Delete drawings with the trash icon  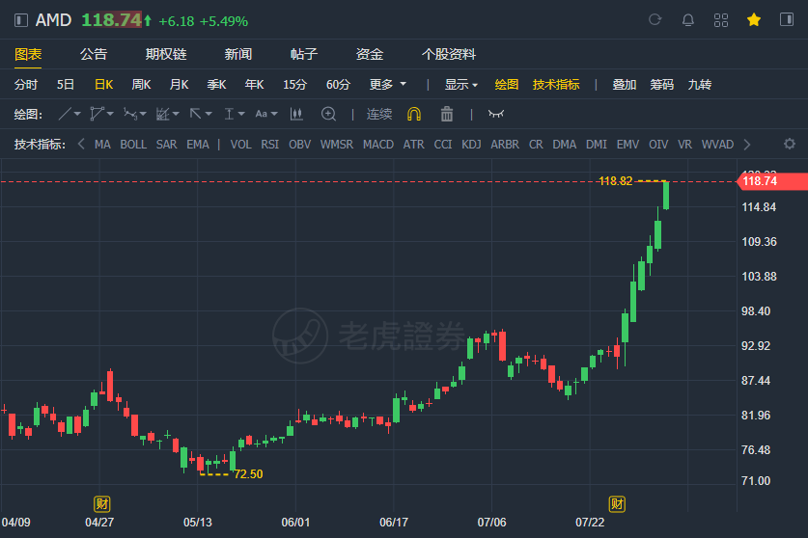point(447,114)
